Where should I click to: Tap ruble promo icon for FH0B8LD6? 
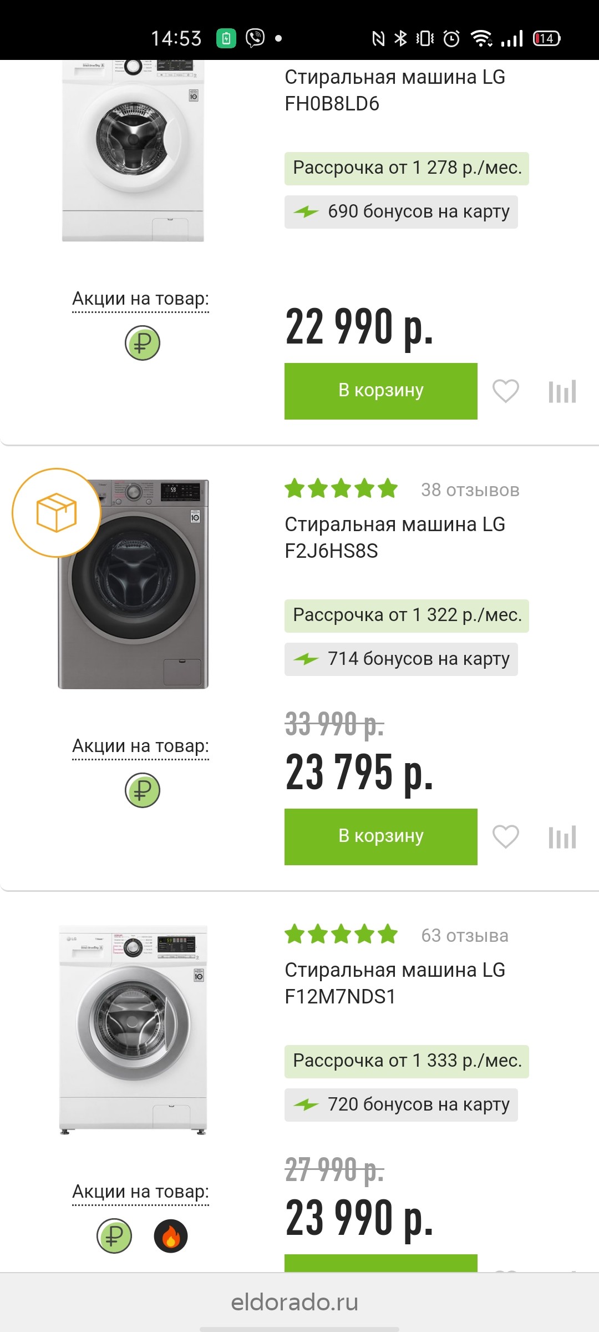coord(143,343)
